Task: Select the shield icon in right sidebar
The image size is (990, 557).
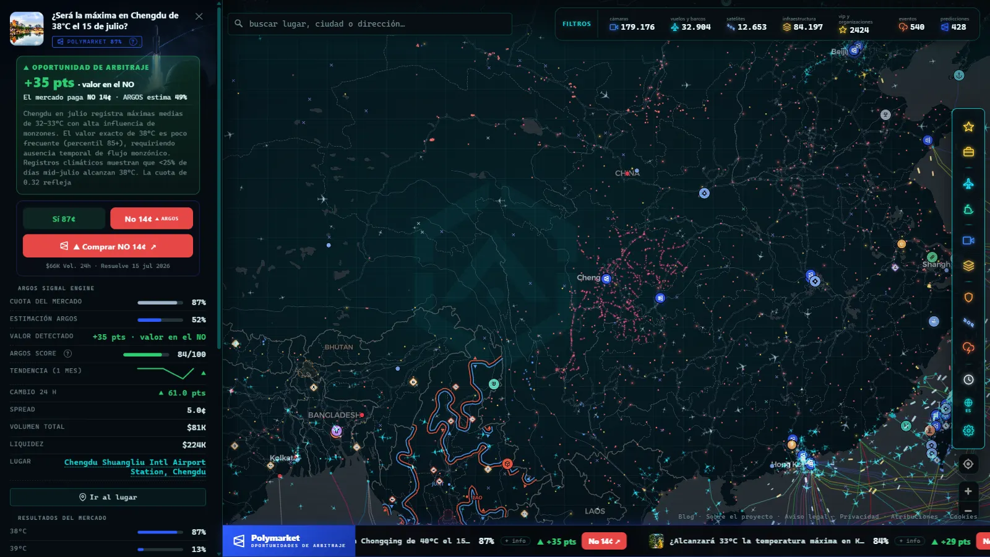Action: (968, 298)
